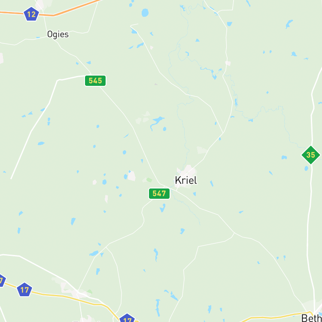
Task: Select the green 547 road marker
Action: 159,194
